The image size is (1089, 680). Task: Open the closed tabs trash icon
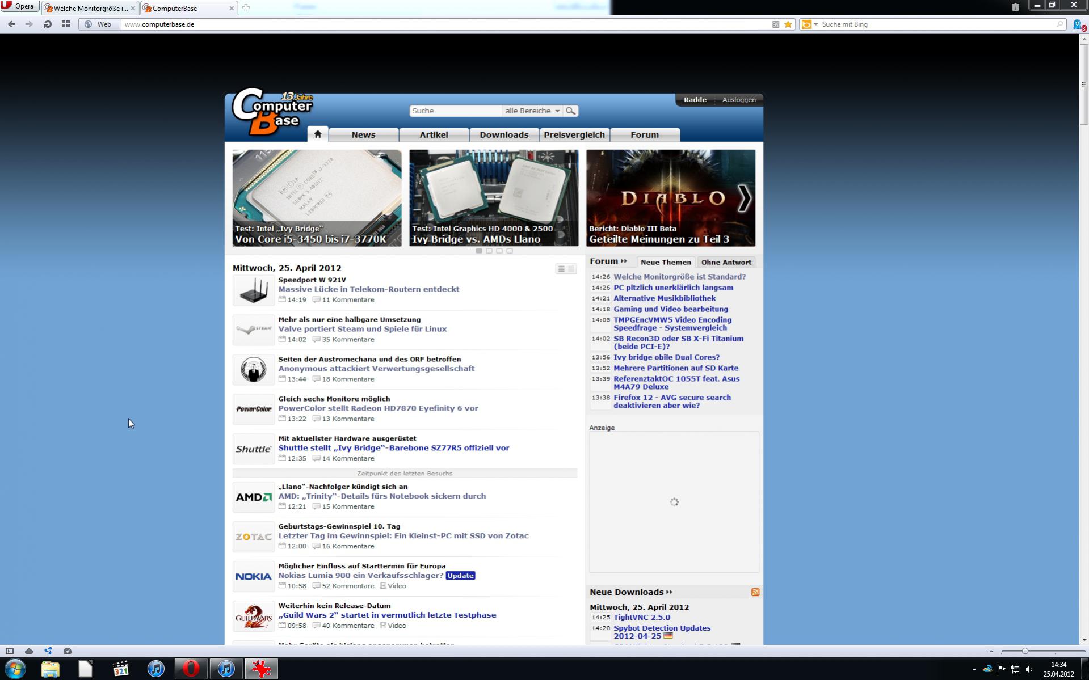pyautogui.click(x=1015, y=7)
